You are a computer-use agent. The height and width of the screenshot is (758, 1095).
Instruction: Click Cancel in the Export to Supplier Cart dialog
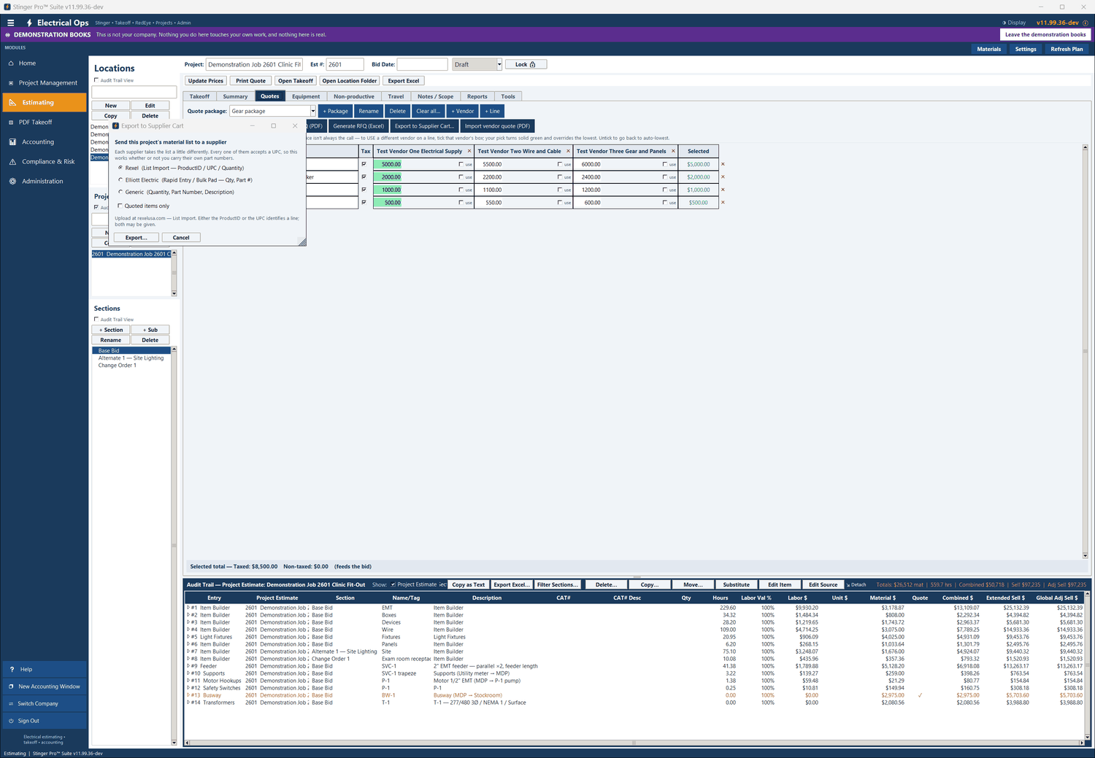click(181, 237)
